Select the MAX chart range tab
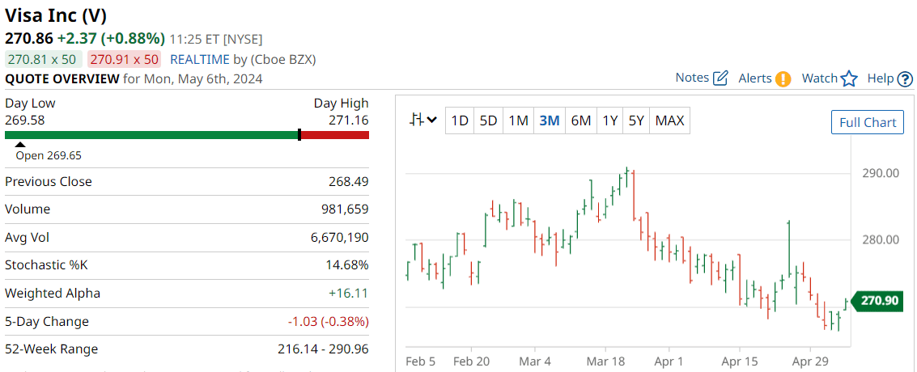This screenshot has height=372, width=917. [x=669, y=120]
